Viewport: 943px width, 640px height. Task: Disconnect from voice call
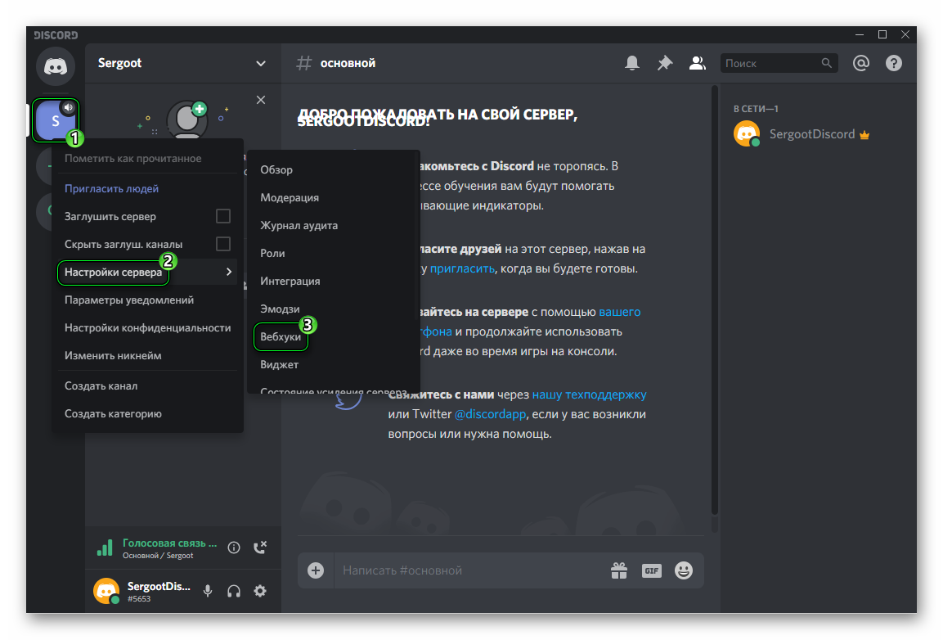pos(260,548)
